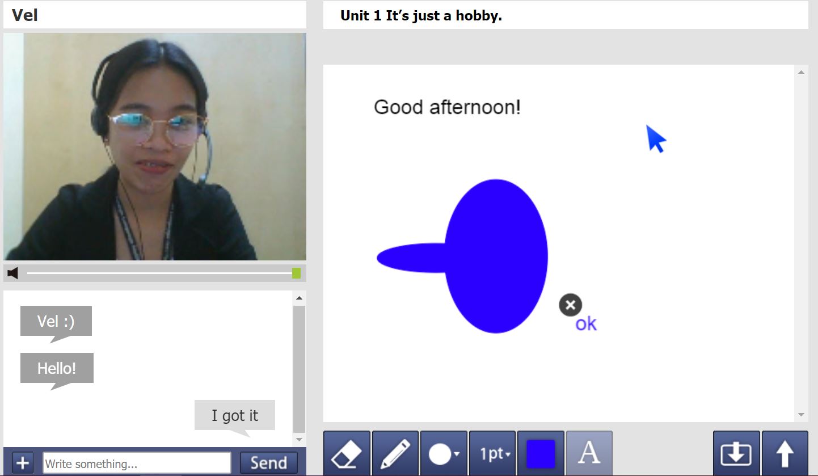Click the download/save whiteboard icon
Viewport: 818px width, 476px height.
736,453
